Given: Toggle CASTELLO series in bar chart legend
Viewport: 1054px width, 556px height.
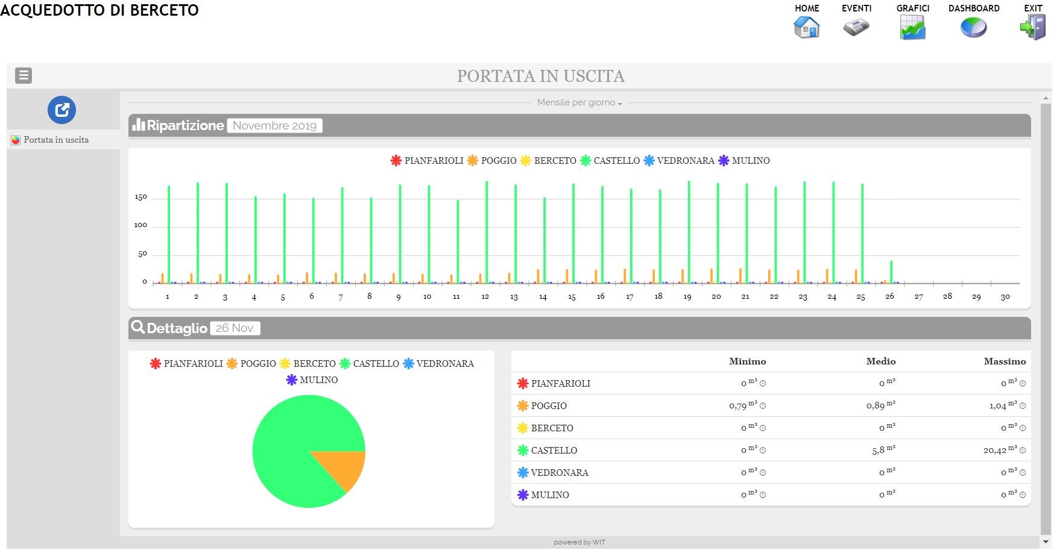Looking at the screenshot, I should [x=610, y=161].
